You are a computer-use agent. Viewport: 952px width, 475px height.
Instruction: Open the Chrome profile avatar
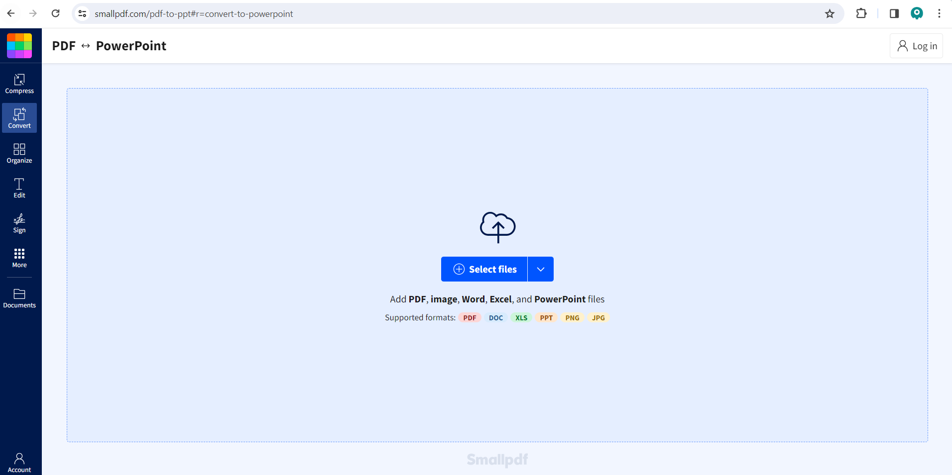click(917, 13)
